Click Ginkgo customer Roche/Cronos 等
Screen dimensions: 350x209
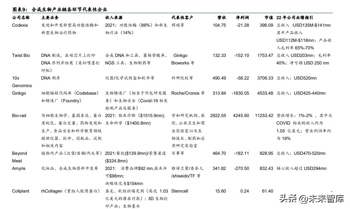tap(188, 93)
